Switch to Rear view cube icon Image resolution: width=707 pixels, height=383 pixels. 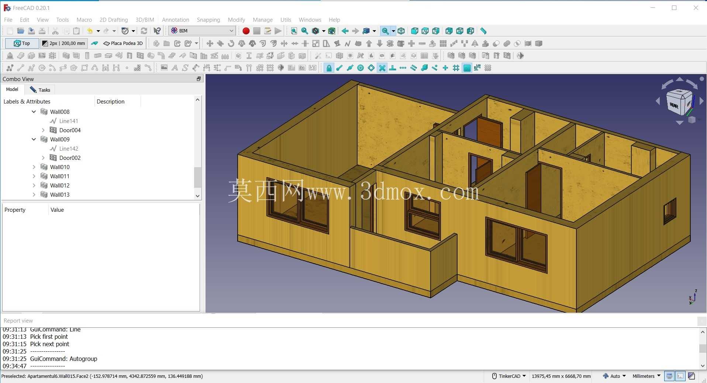449,31
